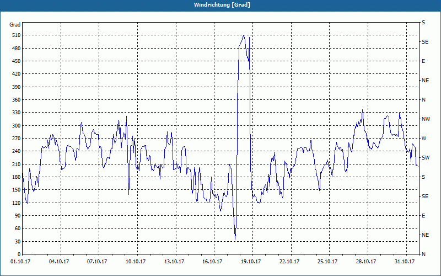441x276 pixels.
Task: Select the 04.10.17 date label
Action: coord(59,262)
